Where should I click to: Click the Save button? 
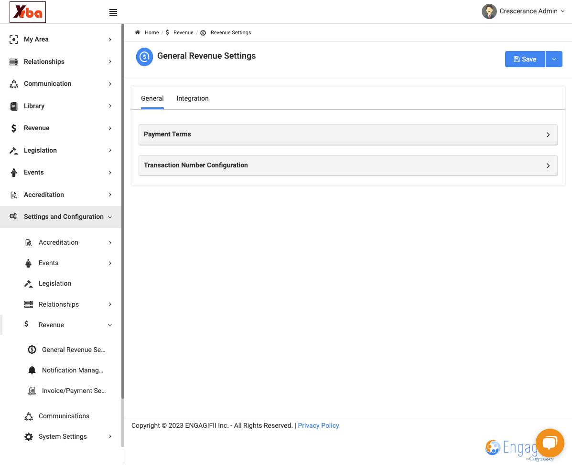click(x=525, y=59)
